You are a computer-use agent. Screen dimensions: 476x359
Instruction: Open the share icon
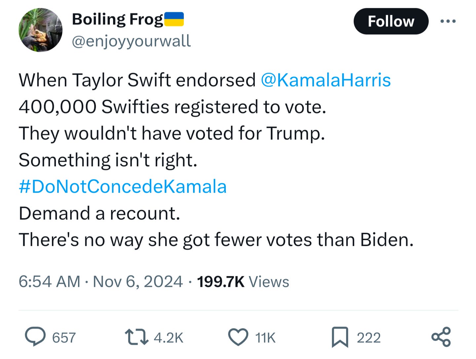[441, 337]
